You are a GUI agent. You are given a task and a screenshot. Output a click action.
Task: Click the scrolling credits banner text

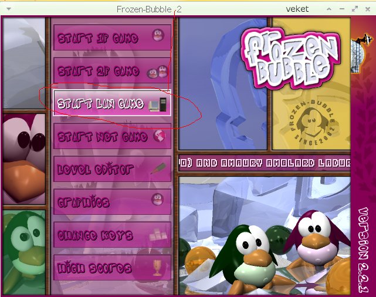pos(264,163)
